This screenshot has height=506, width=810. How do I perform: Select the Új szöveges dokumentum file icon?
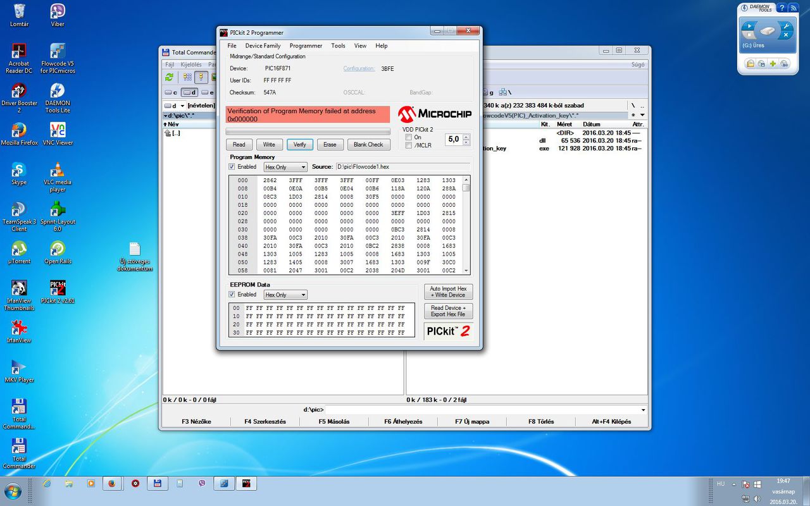click(135, 256)
